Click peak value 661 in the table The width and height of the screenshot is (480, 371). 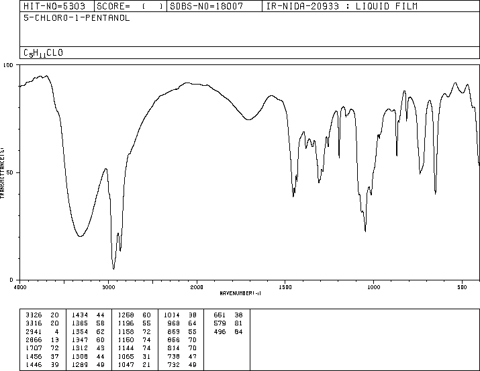click(220, 315)
